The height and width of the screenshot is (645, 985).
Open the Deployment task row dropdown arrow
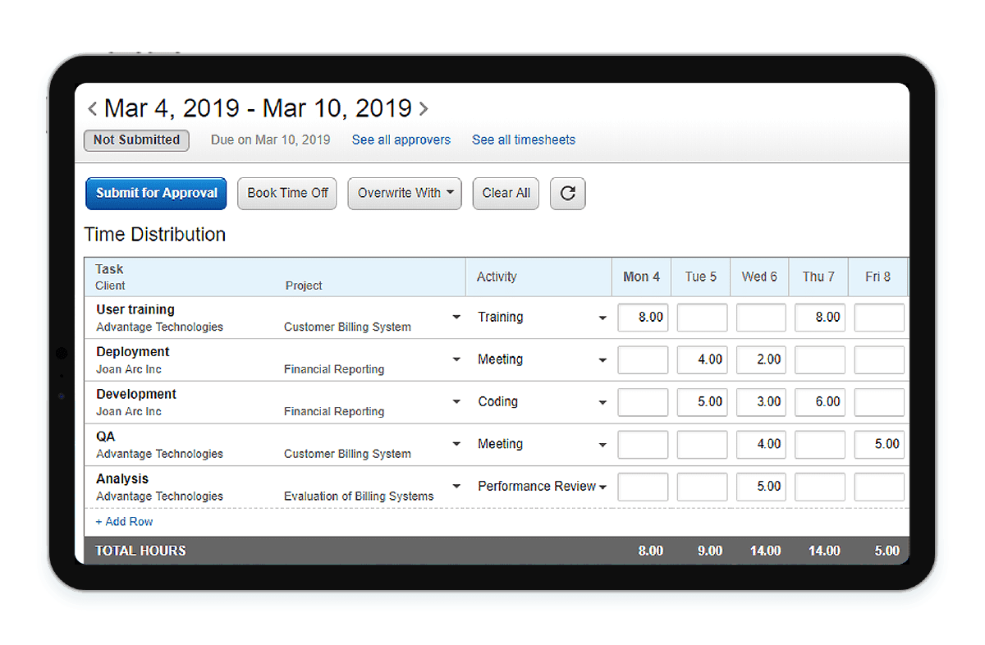click(458, 359)
